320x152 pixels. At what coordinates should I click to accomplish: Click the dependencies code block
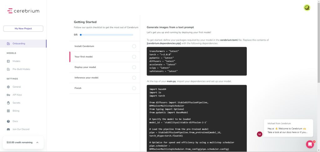[x=197, y=61]
